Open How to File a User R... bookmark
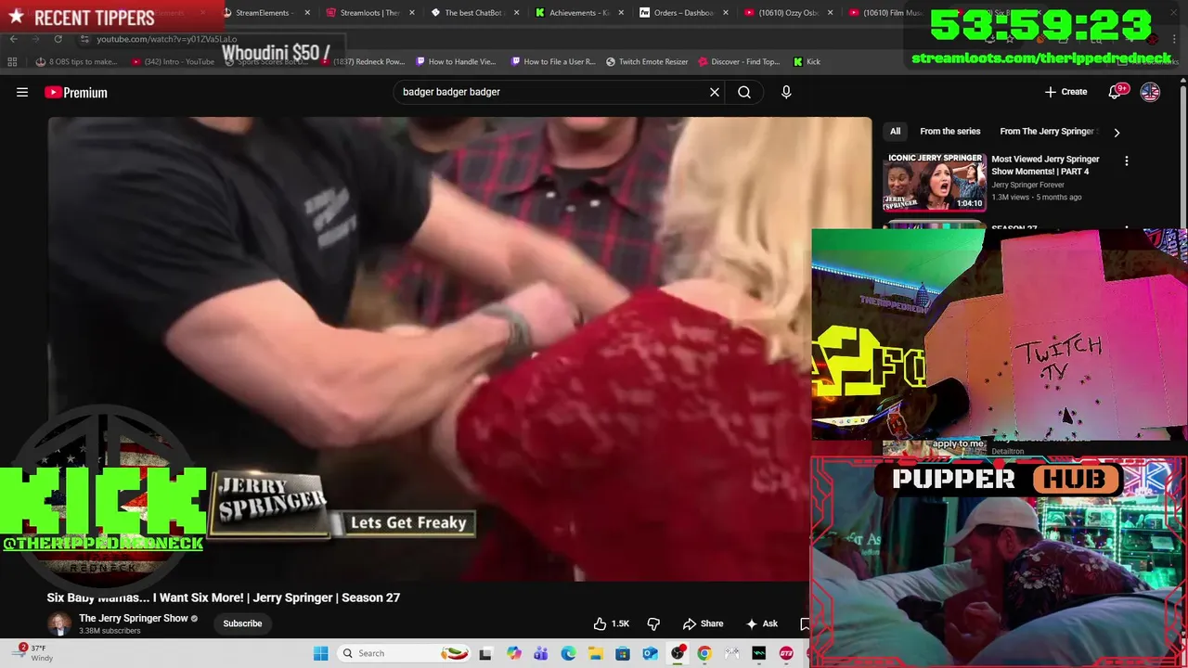Image resolution: width=1188 pixels, height=668 pixels. [553, 61]
